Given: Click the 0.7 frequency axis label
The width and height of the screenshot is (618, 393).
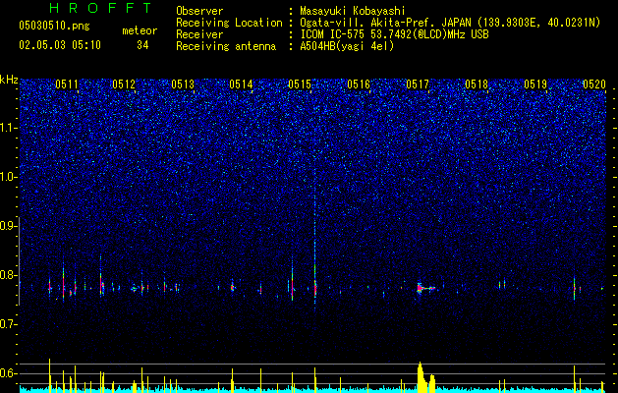Looking at the screenshot, I should 7,324.
